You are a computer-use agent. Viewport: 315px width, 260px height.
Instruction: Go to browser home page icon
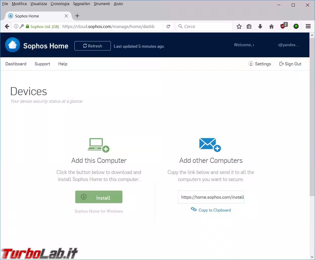[x=271, y=27]
